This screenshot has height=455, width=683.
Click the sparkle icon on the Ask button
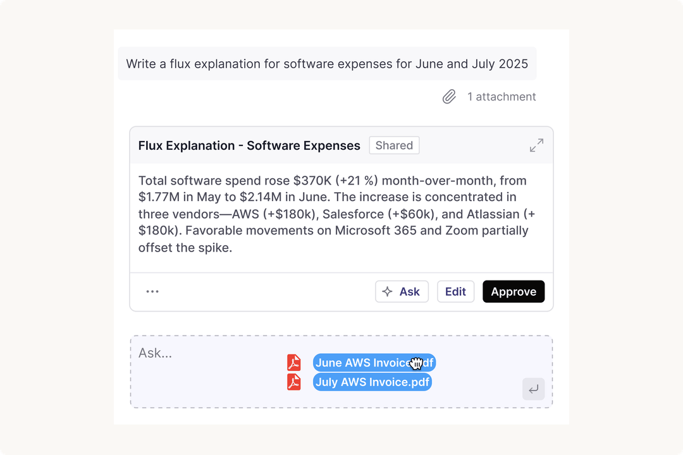[387, 292]
